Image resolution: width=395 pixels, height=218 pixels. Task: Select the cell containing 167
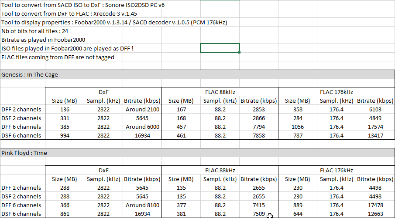click(181, 110)
